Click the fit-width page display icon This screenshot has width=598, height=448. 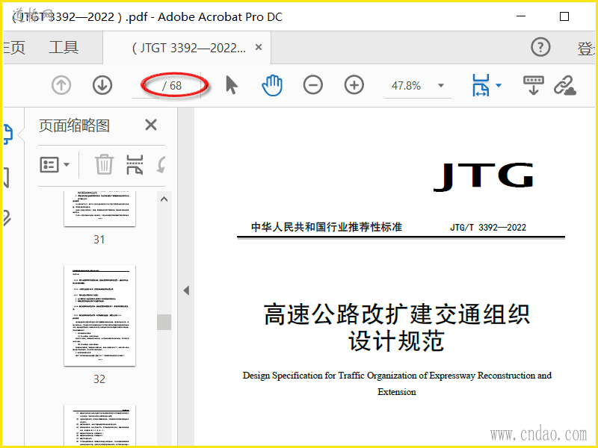[481, 85]
